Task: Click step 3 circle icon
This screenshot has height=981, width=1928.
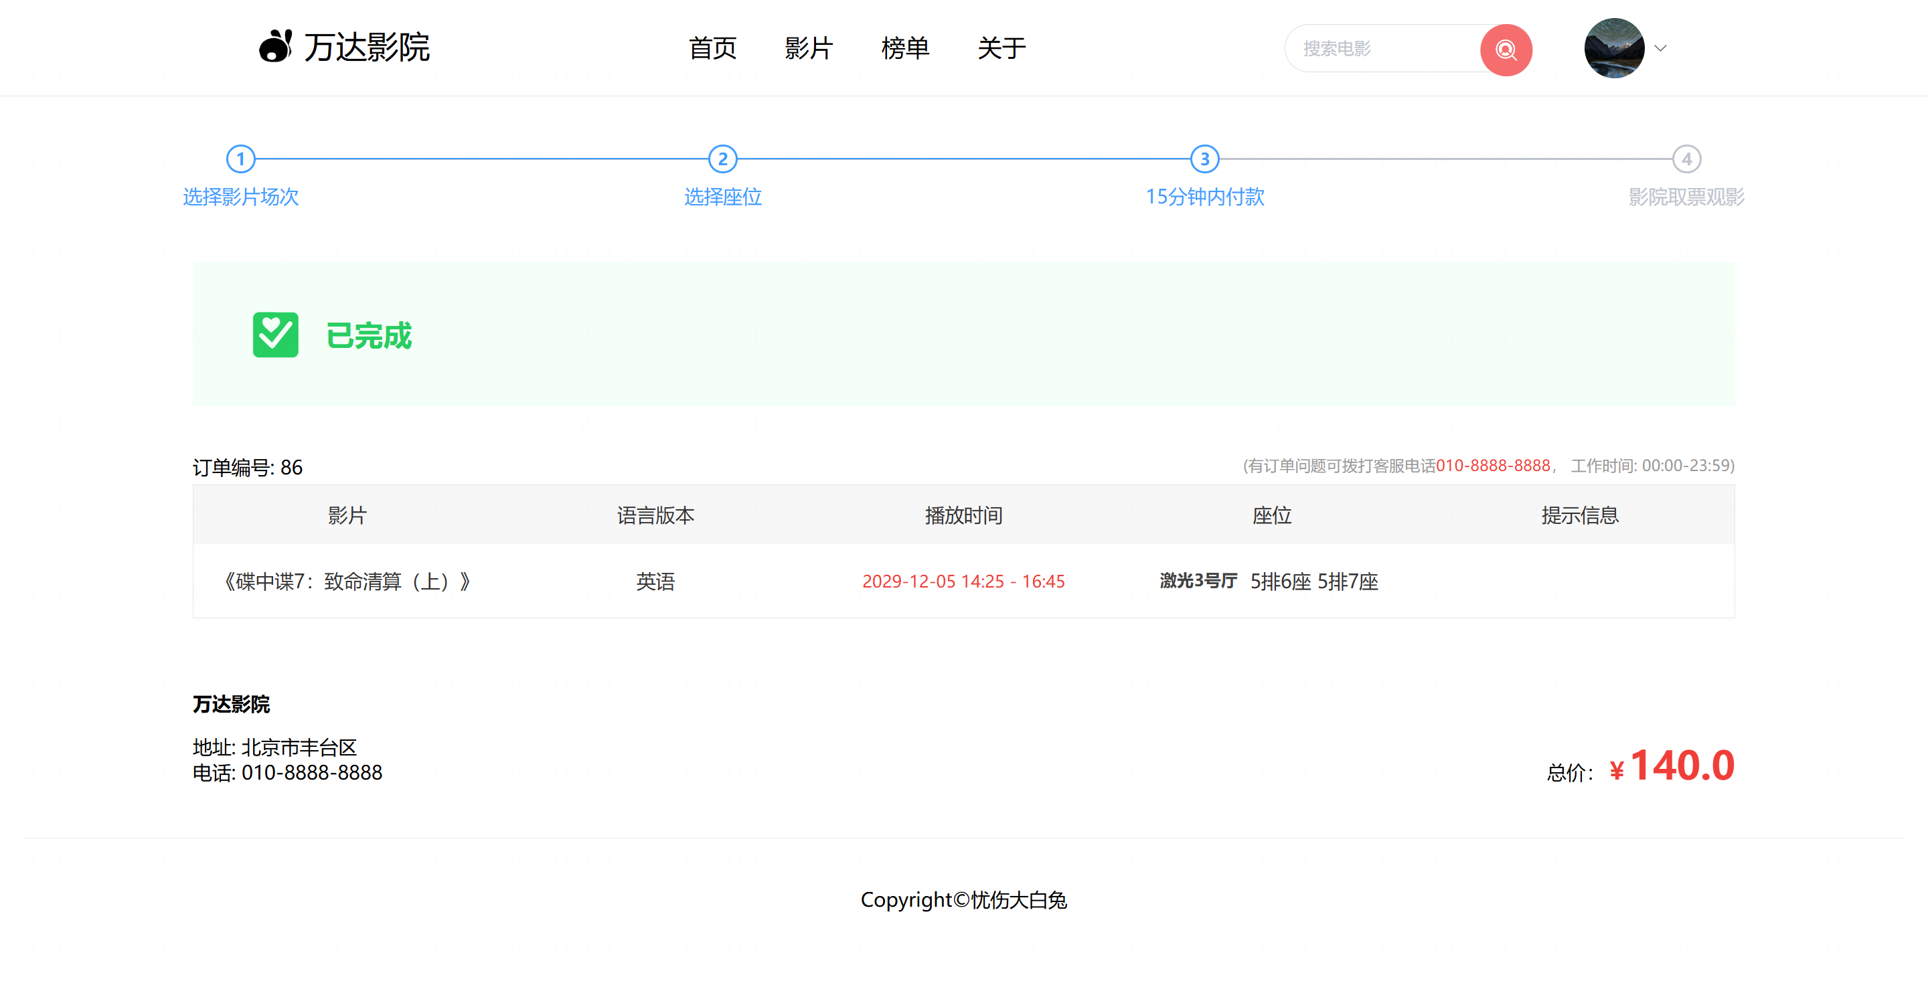Action: coord(1204,159)
